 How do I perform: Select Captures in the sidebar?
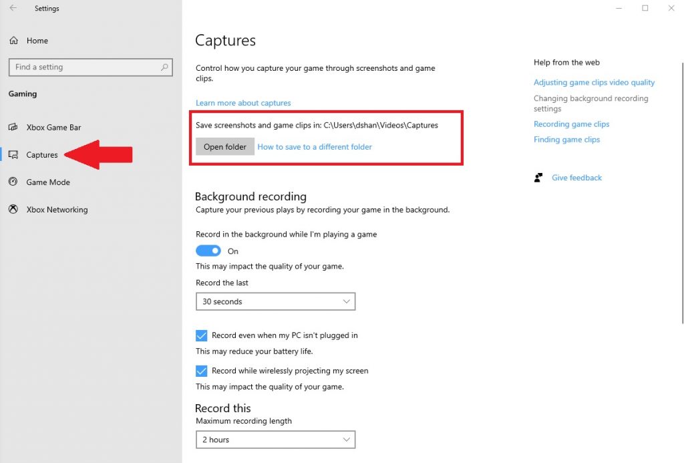[42, 155]
